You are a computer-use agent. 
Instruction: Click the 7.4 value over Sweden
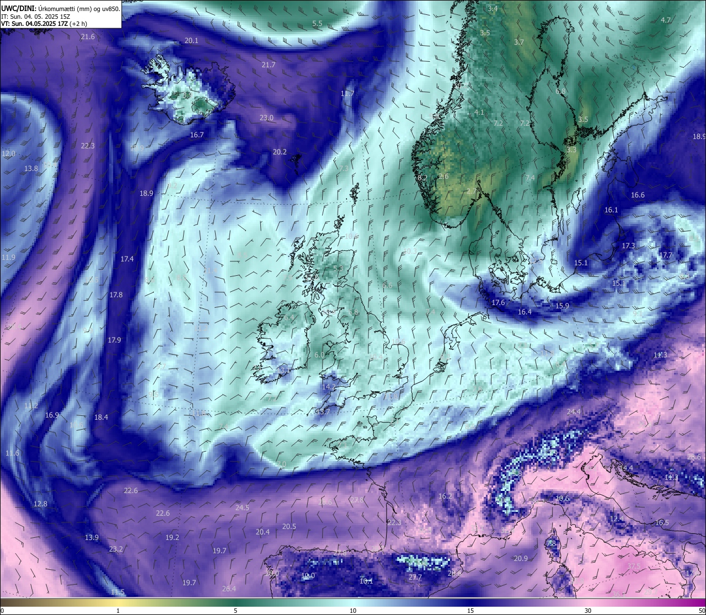click(530, 178)
